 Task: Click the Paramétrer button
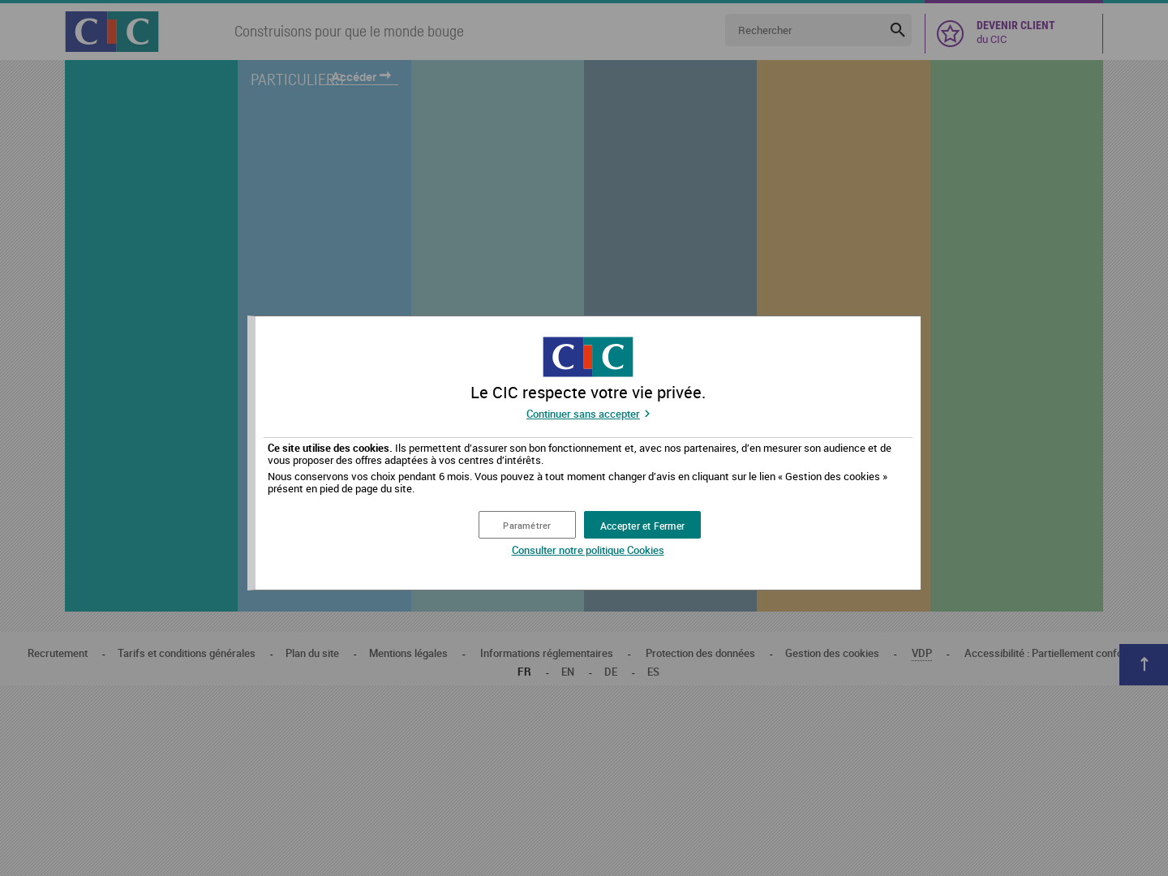527,525
